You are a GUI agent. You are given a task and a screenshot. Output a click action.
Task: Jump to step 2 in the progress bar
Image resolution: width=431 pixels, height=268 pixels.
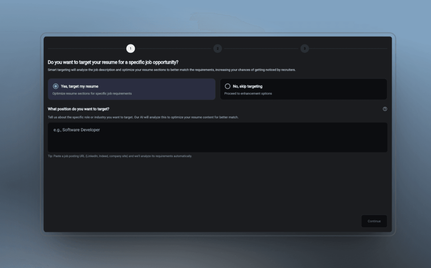coord(217,49)
